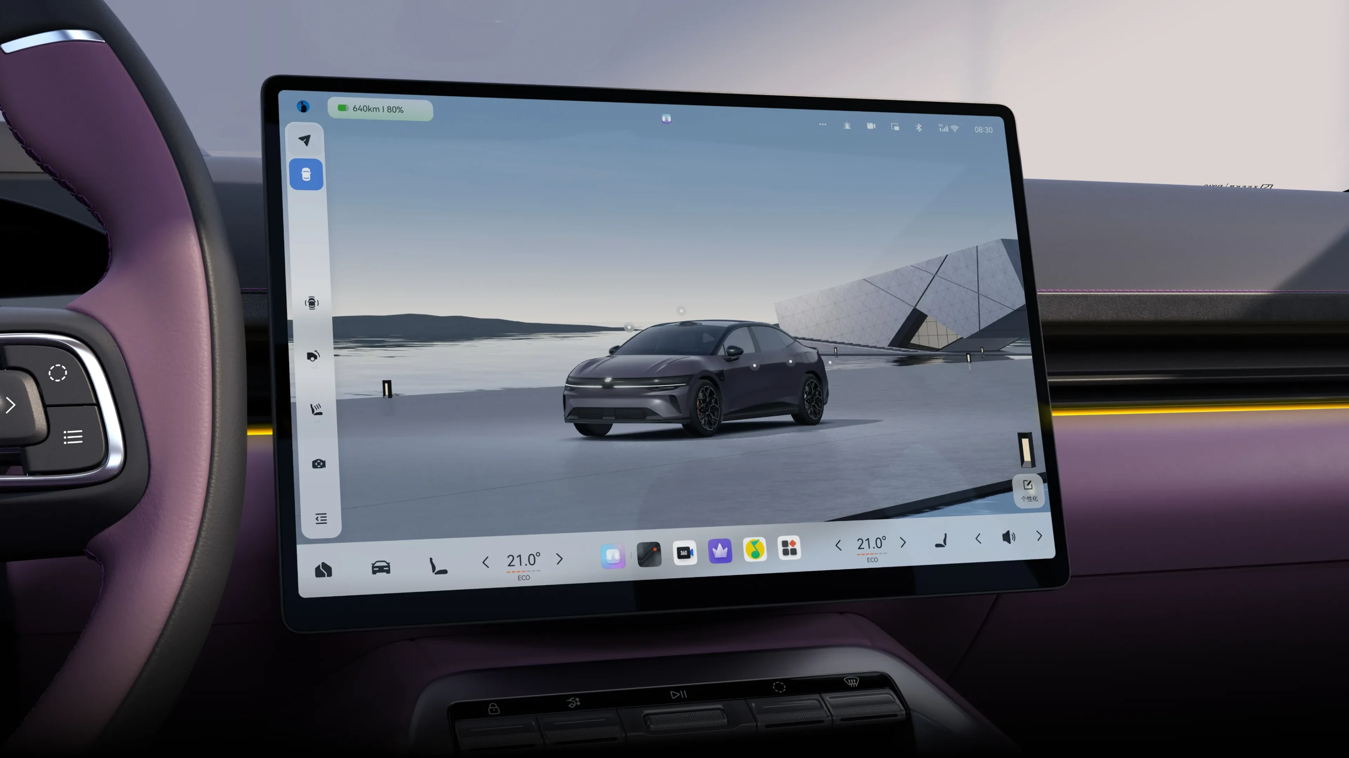1349x758 pixels.
Task: Tap the console windshield defrost button
Action: (852, 682)
